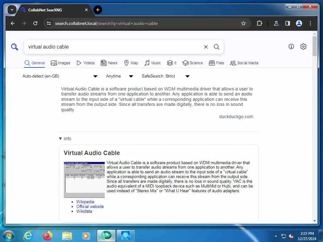This screenshot has width=323, height=242.
Task: Launch Internet Explorer from taskbar
Action: (28, 236)
